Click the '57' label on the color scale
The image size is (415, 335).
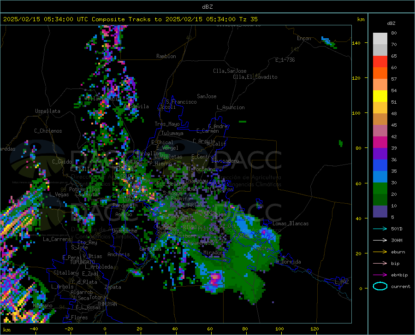[x=394, y=79]
